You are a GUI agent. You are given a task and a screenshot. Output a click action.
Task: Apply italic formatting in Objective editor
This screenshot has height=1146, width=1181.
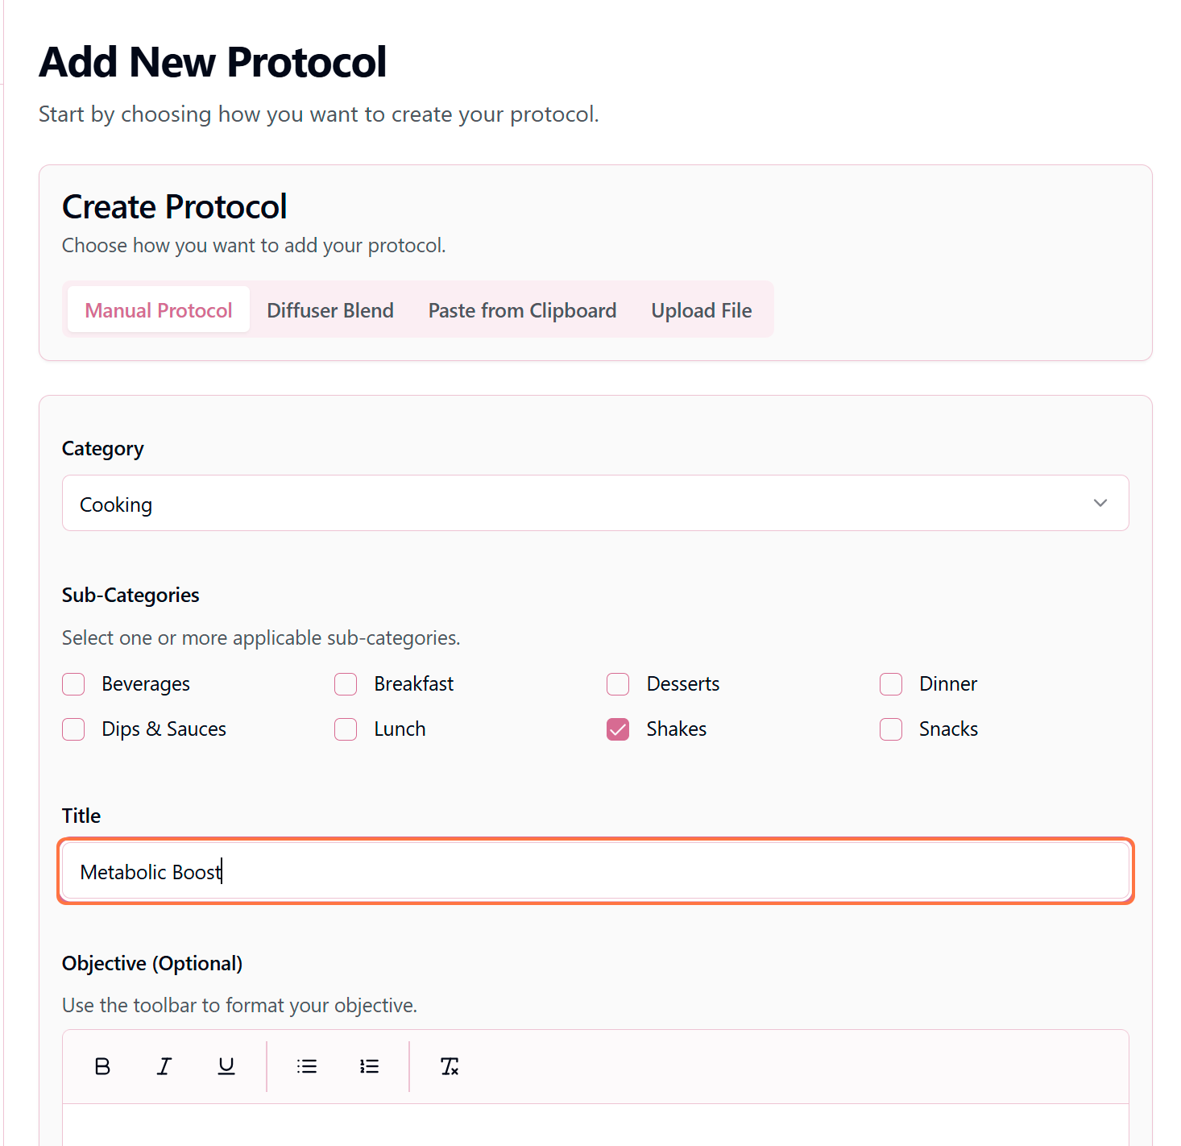click(x=164, y=1066)
